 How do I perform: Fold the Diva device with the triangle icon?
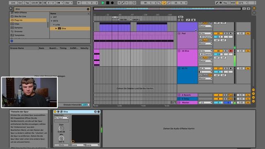click(x=58, y=112)
